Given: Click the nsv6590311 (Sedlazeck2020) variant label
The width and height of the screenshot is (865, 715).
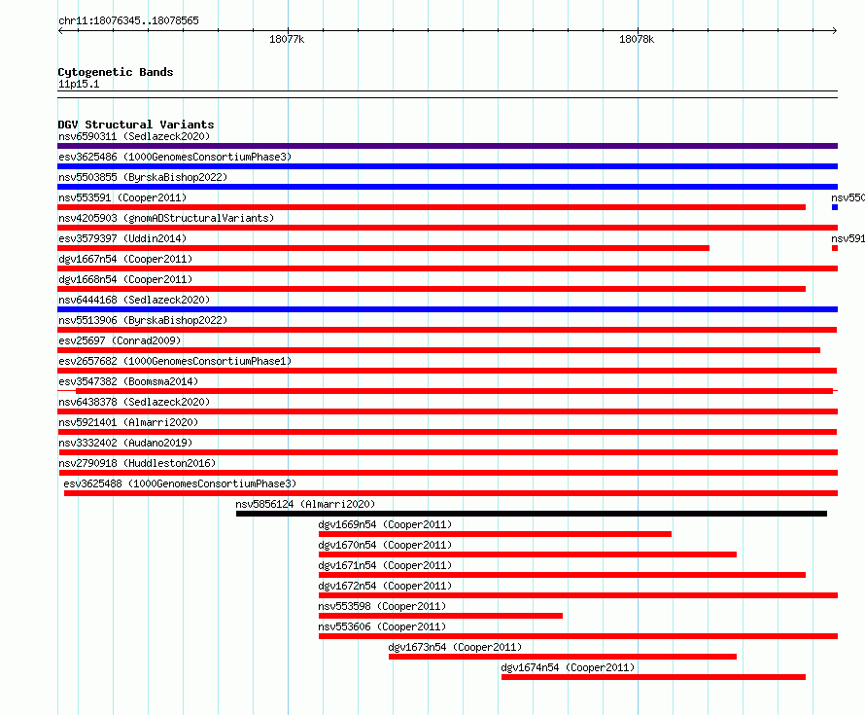Looking at the screenshot, I should point(134,136).
